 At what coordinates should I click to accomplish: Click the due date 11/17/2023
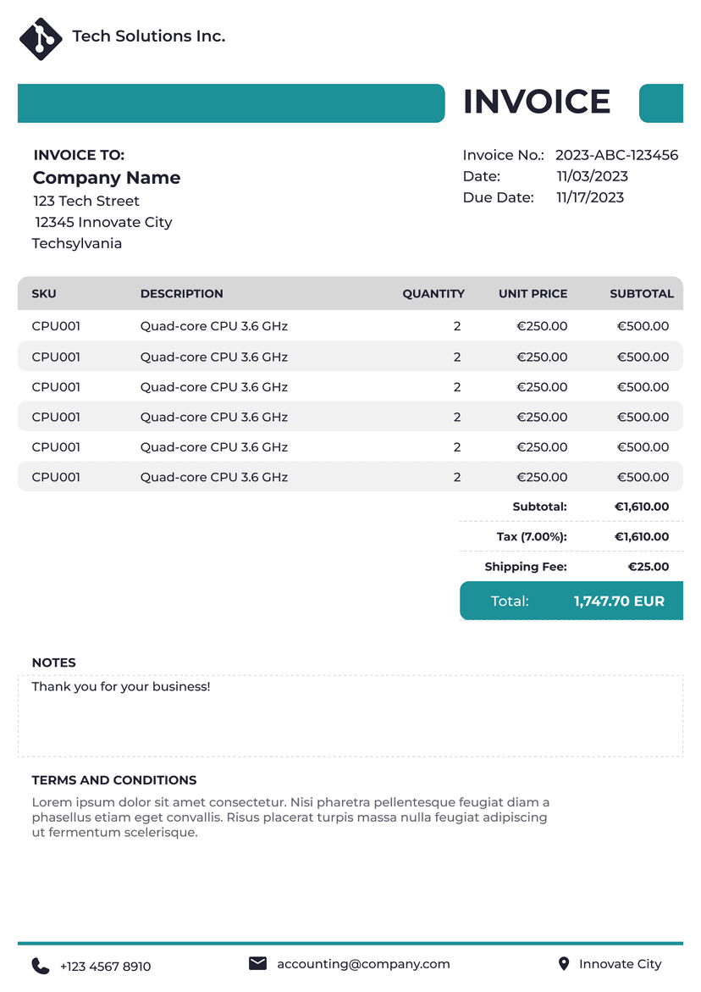pos(589,197)
